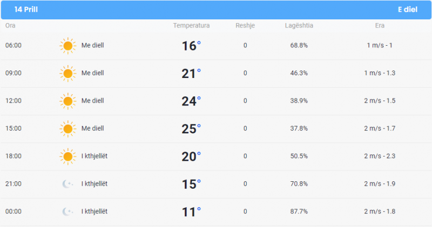
Task: Click the Lagështia column header
Action: point(299,25)
